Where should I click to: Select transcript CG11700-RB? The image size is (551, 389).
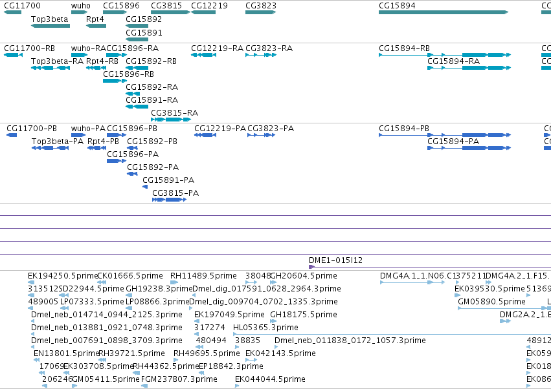coord(30,48)
